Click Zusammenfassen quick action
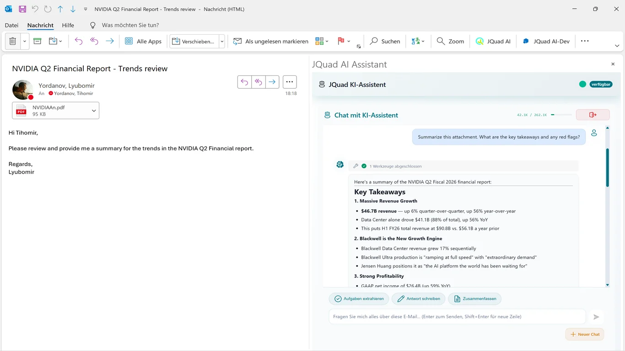625x351 pixels. tap(475, 298)
